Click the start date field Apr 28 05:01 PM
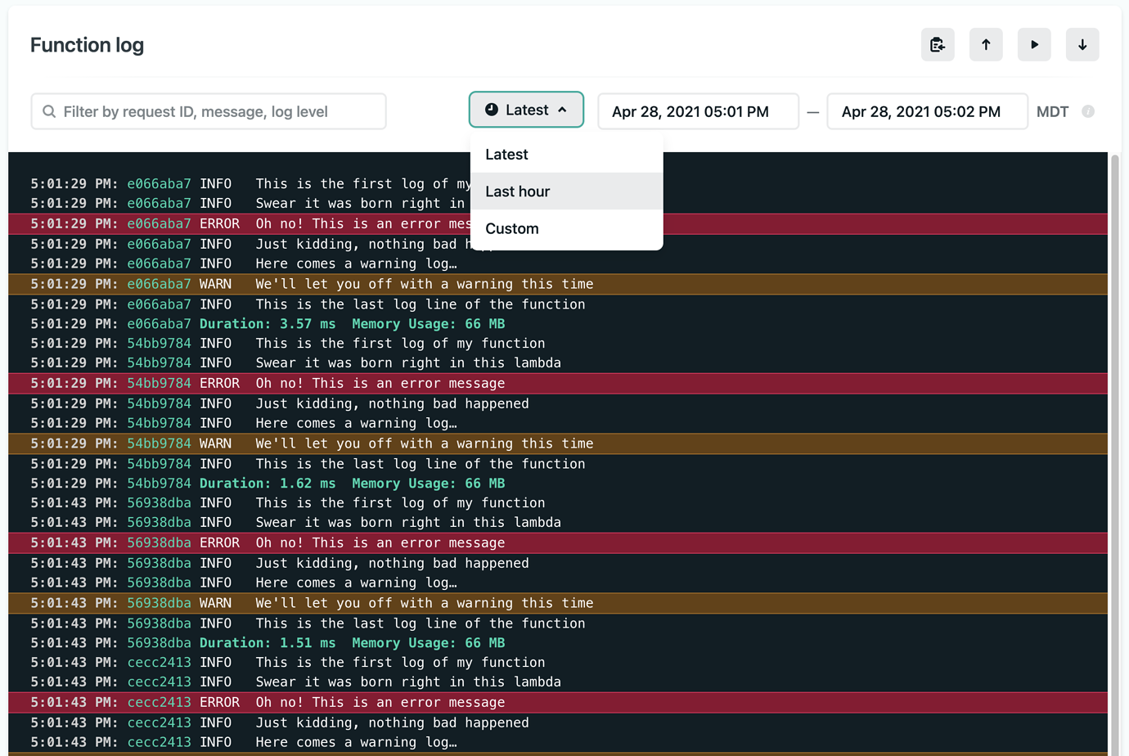 697,111
